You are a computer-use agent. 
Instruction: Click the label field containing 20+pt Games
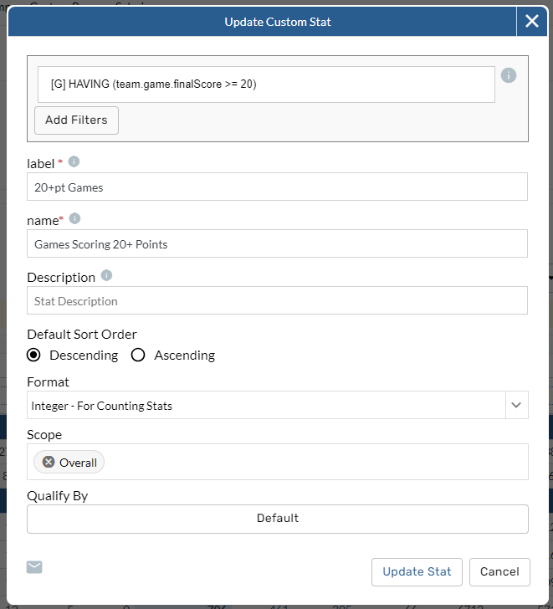[x=277, y=187]
